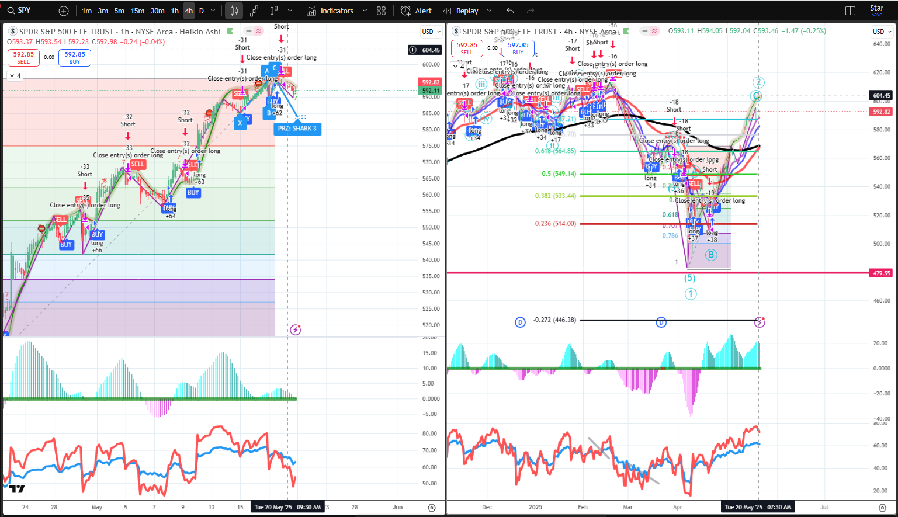Screen dimensions: 898x517
Task: Click the circled B wave label
Action: pyautogui.click(x=711, y=255)
